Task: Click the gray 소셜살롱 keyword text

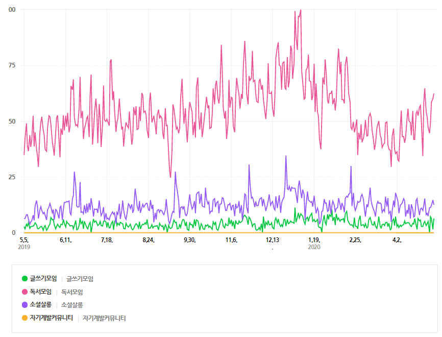Action: pyautogui.click(x=72, y=305)
